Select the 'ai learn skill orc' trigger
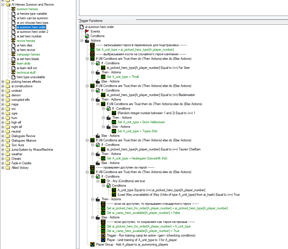 point(27,68)
